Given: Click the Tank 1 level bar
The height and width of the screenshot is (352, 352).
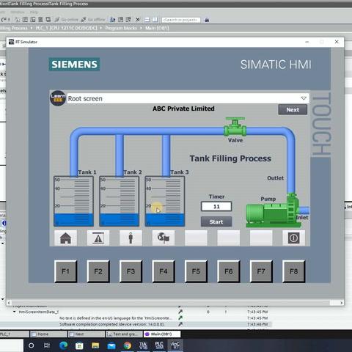Looking at the screenshot, I should coord(73,201).
